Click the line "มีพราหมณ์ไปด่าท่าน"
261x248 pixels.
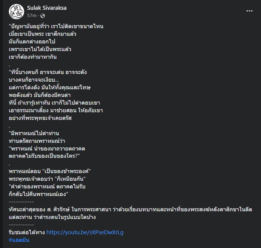click(34, 133)
